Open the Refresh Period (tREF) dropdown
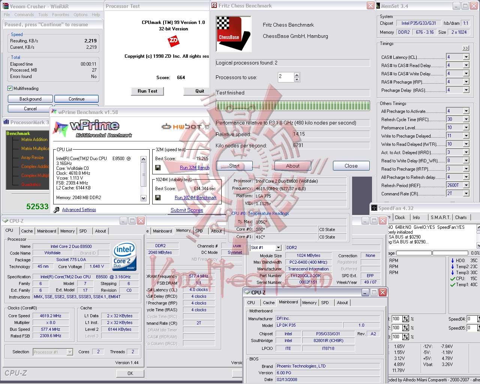 [x=466, y=185]
